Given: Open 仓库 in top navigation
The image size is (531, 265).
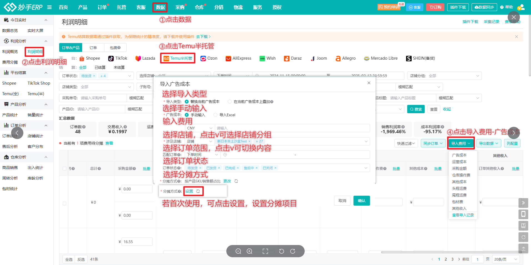Looking at the screenshot, I should point(199,7).
